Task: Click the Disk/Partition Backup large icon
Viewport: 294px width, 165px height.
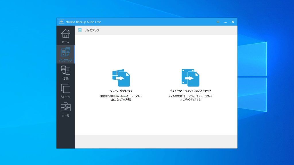Action: (x=190, y=78)
